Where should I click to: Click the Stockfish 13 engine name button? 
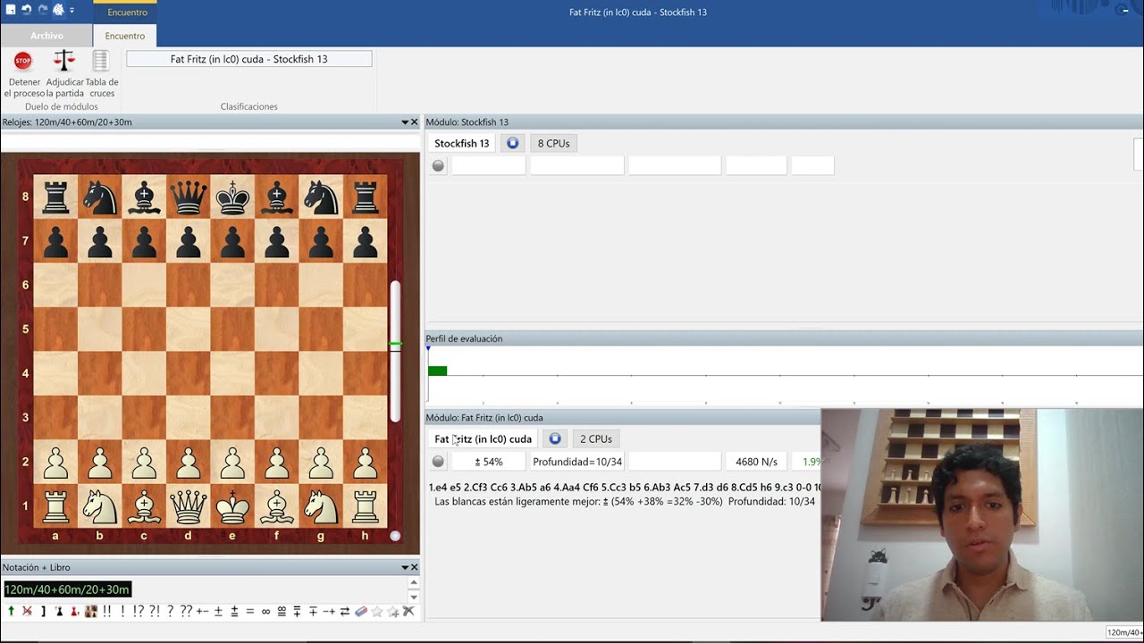tap(462, 143)
